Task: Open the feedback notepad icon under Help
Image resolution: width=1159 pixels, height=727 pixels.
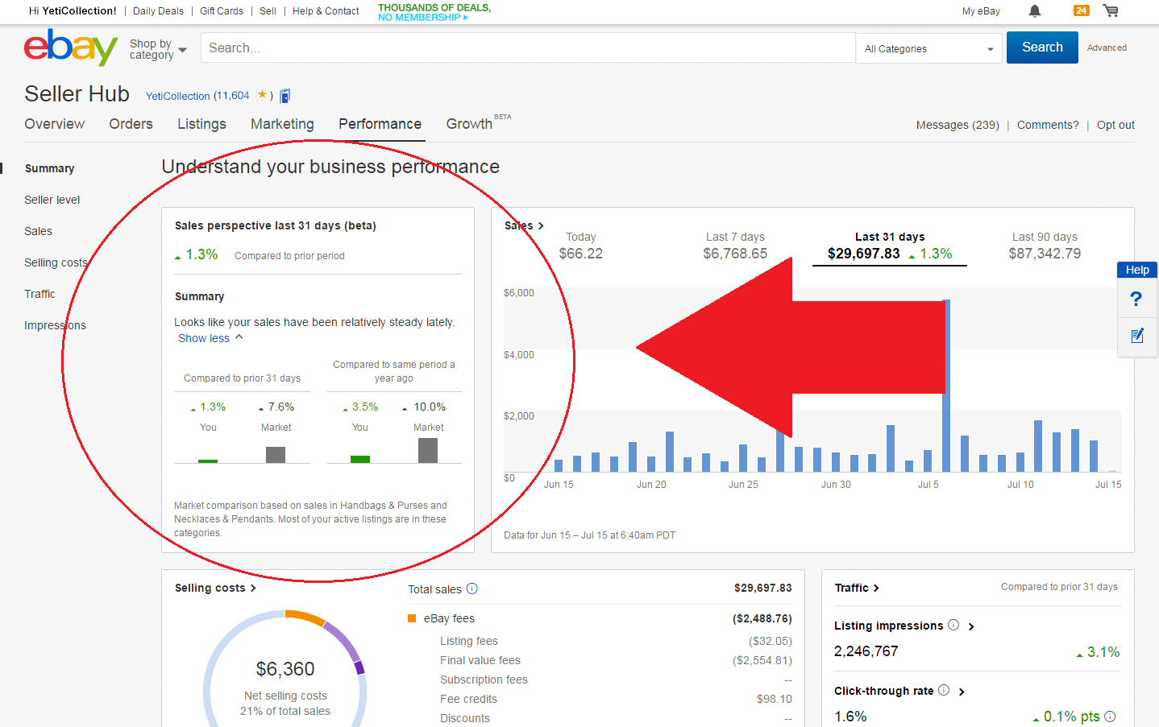Action: coord(1137,336)
